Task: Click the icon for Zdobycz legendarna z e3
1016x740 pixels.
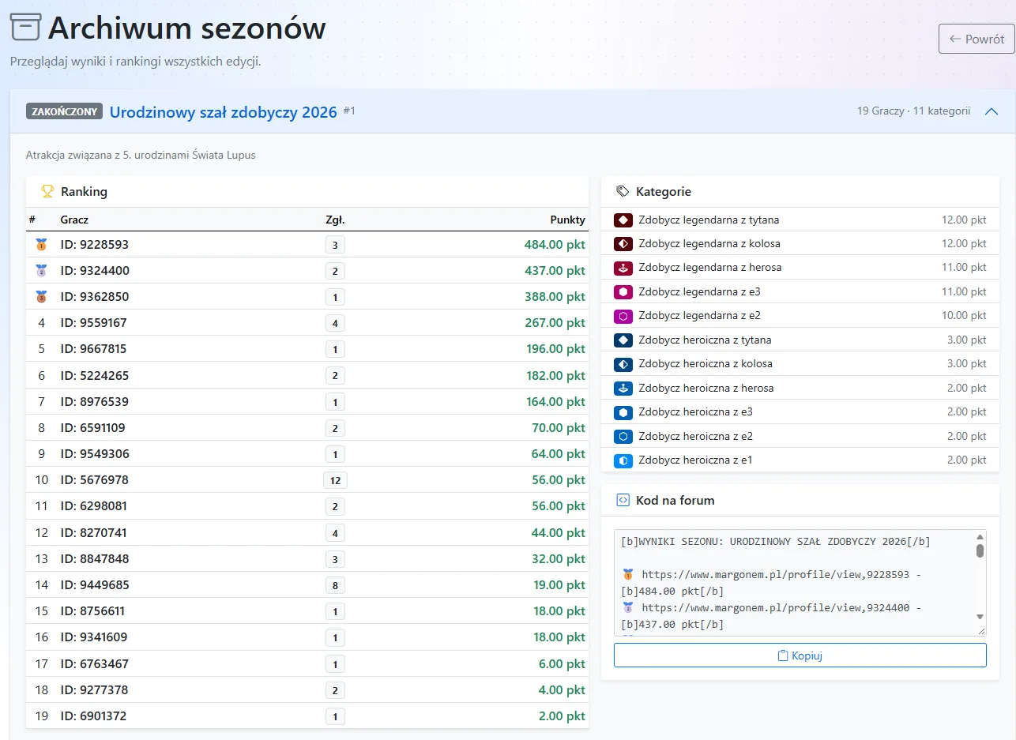Action: 623,291
